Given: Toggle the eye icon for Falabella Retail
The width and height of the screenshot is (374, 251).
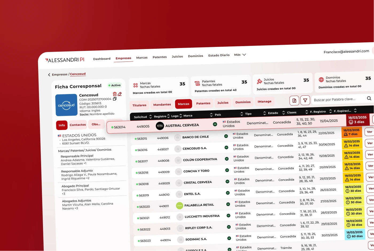Looking at the screenshot, I should pos(228,204).
